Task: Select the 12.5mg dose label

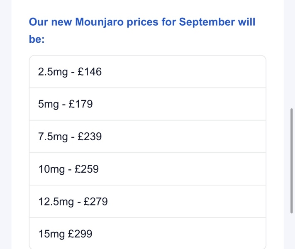Action: (56, 202)
